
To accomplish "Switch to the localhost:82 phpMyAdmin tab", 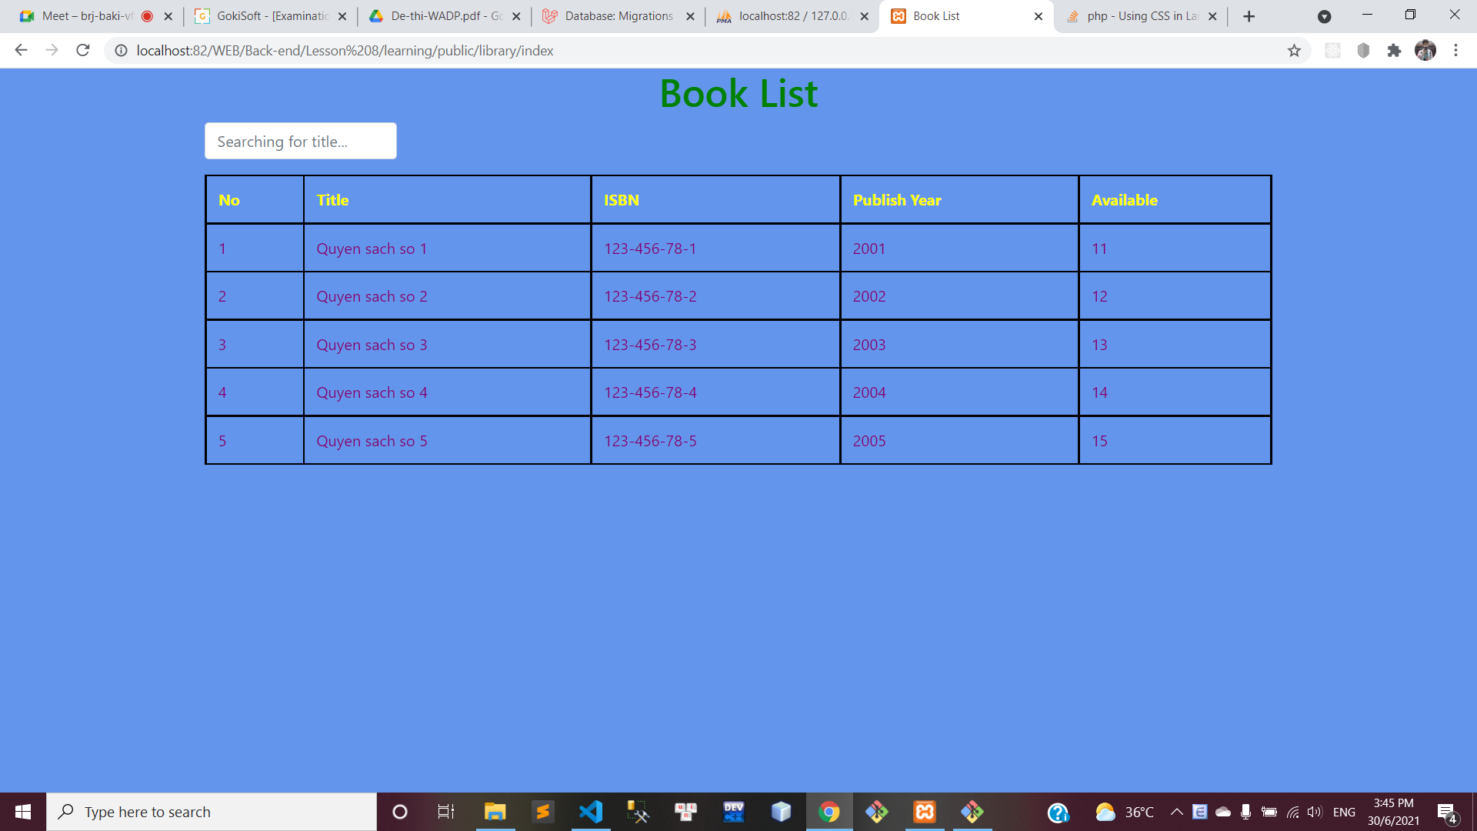I will pyautogui.click(x=793, y=16).
